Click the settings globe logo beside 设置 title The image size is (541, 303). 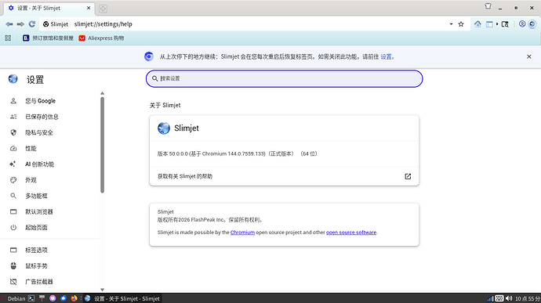coord(13,79)
